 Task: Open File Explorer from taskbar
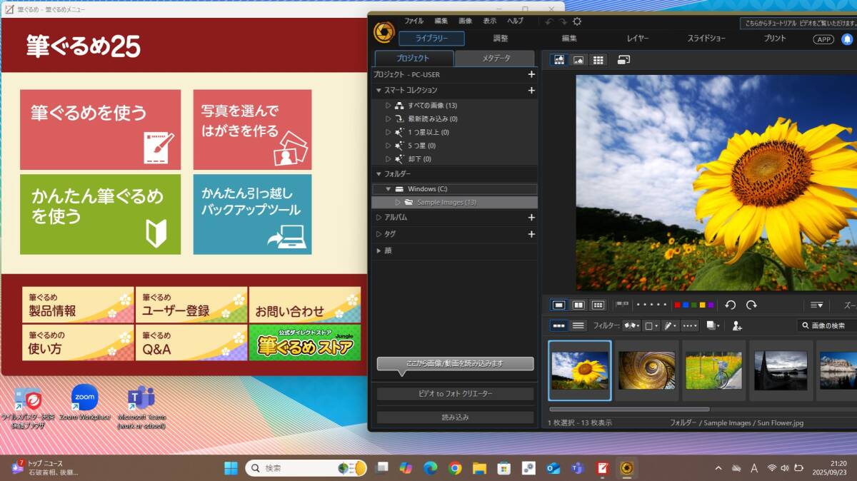coord(479,468)
